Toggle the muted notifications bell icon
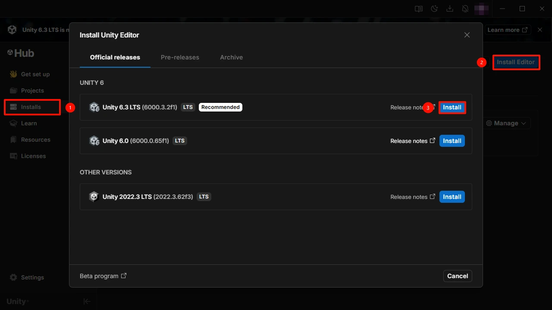Image resolution: width=552 pixels, height=310 pixels. click(x=465, y=9)
